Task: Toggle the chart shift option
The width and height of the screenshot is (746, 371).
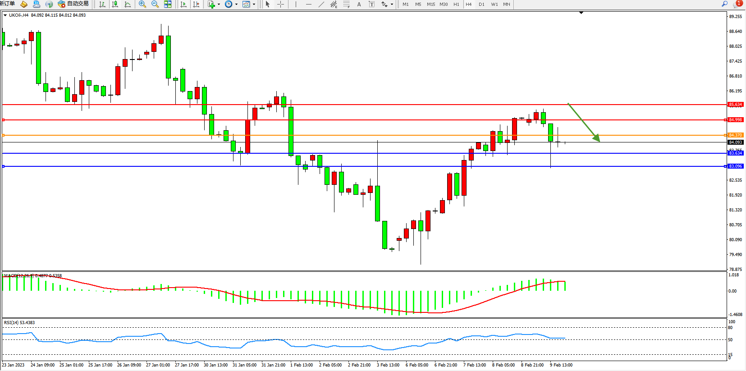Action: [196, 5]
